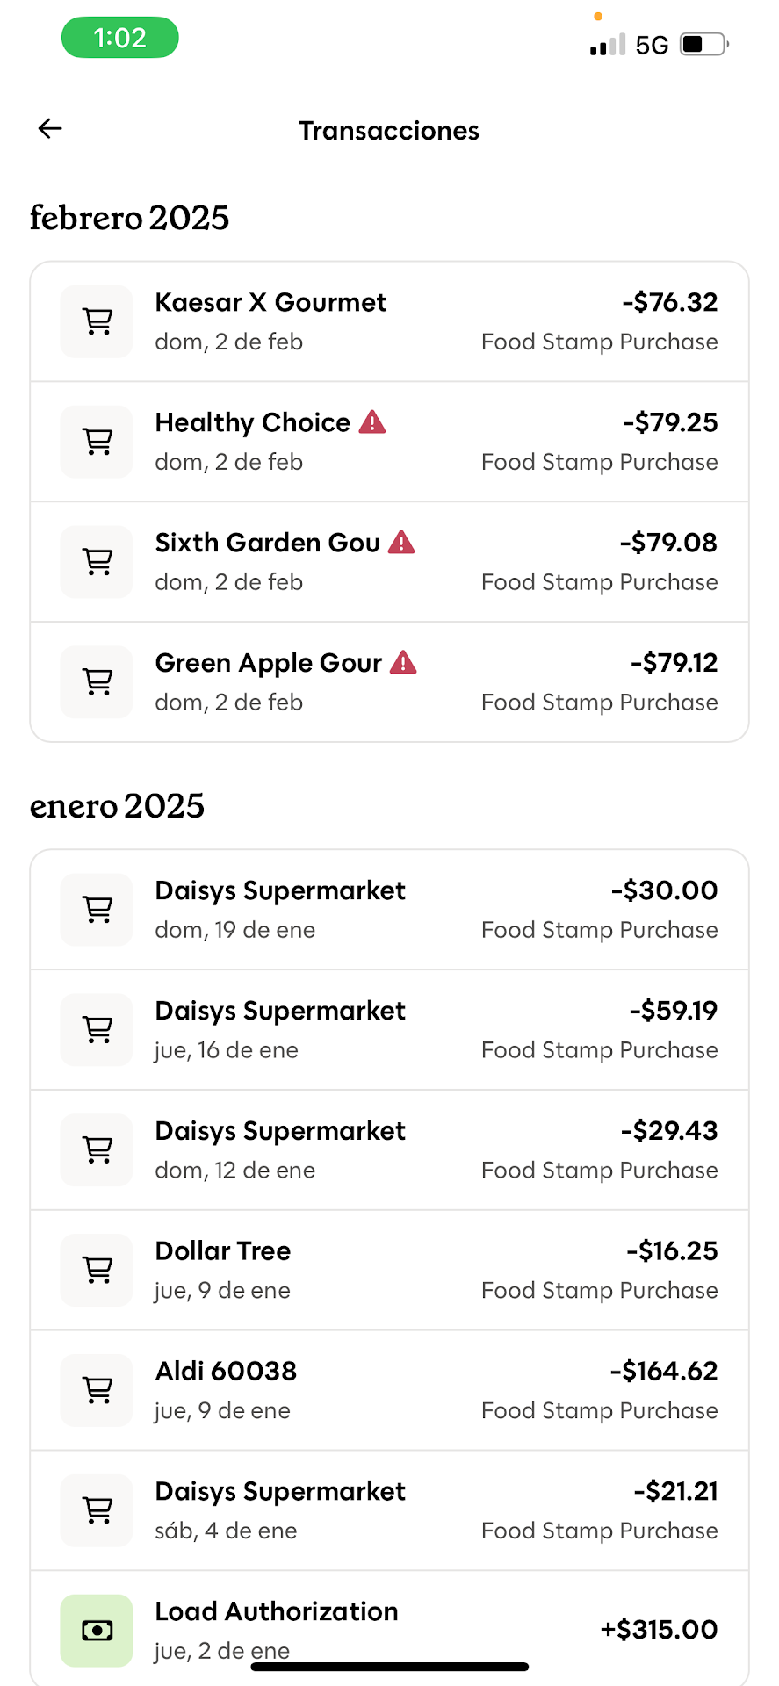
Task: Tap warning icon beside Sixth Garden Gou
Action: [401, 543]
